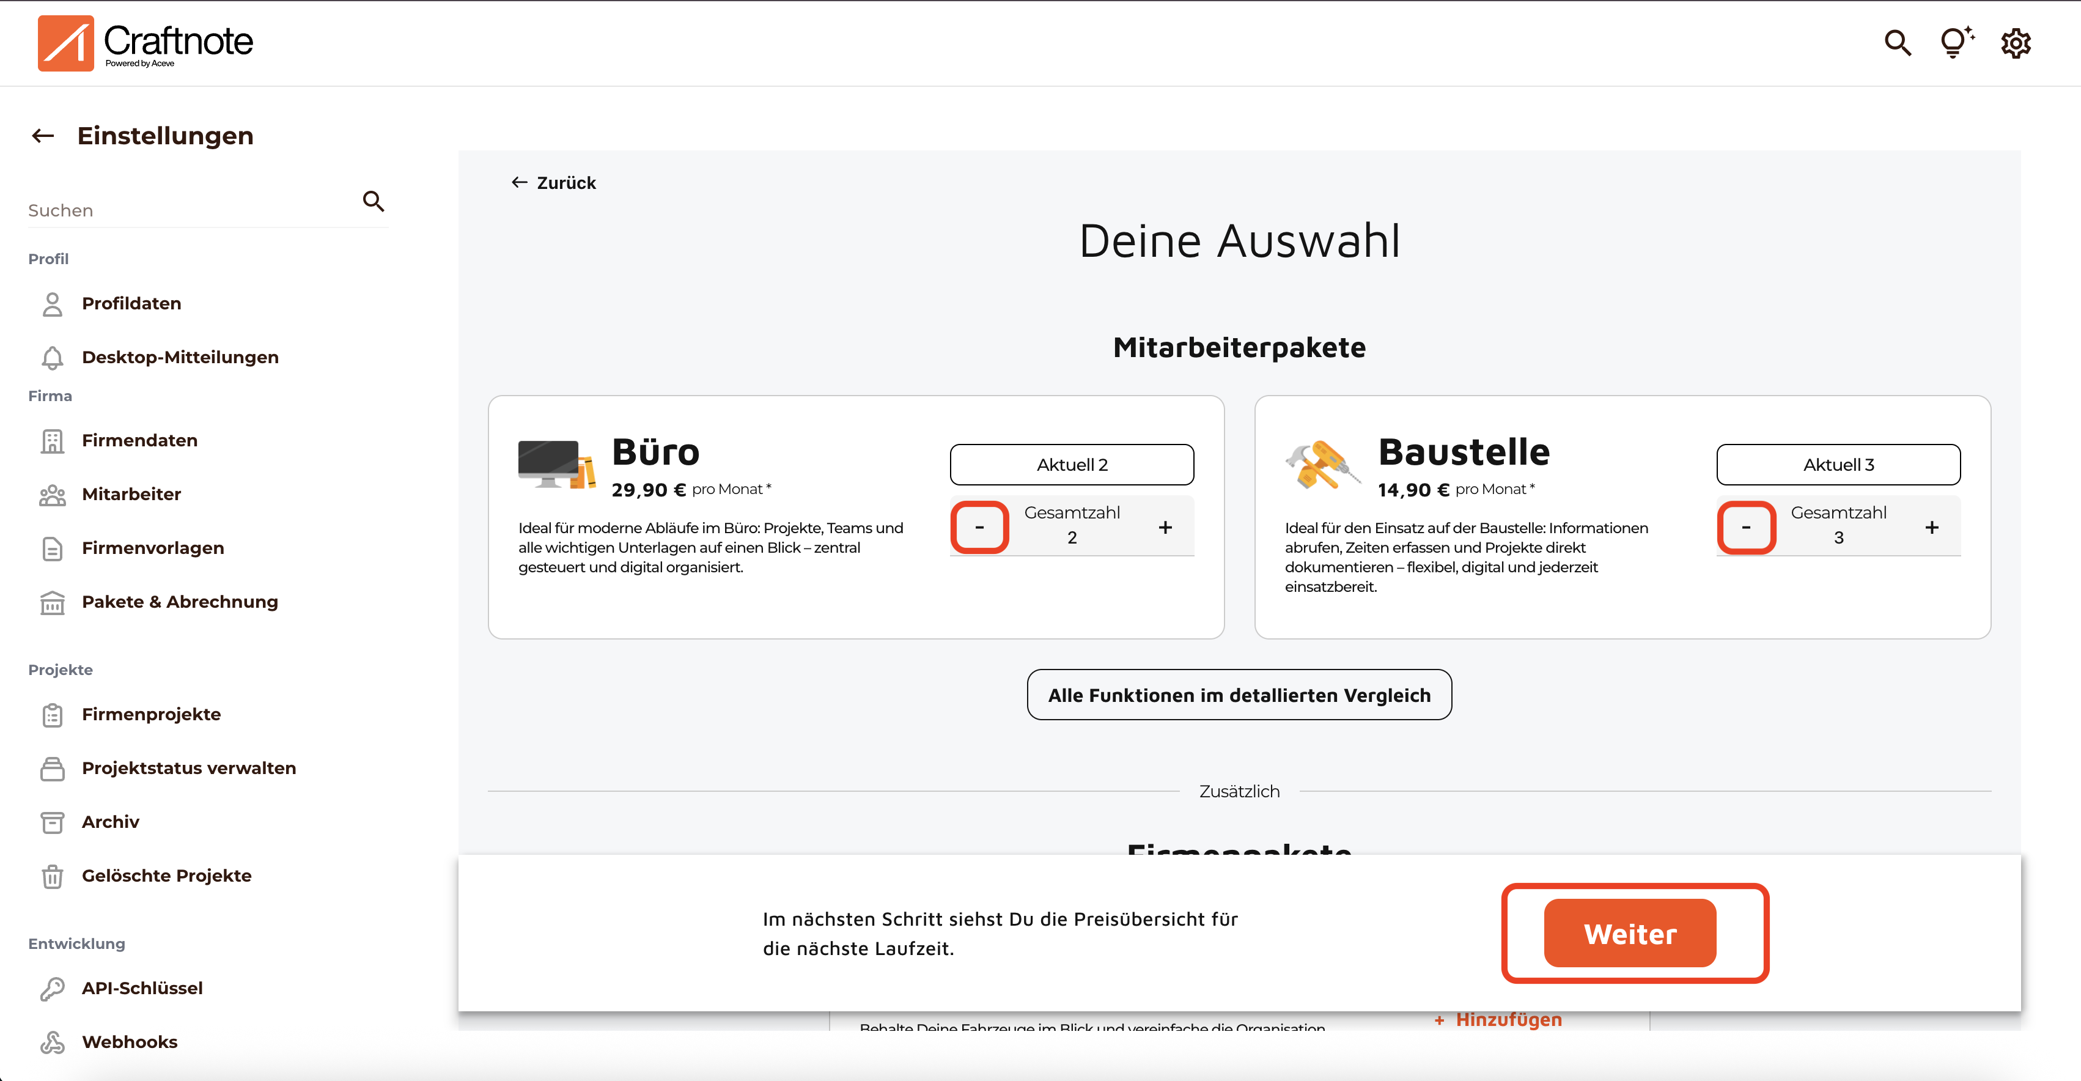Open Webhooks in the Entwicklung section

pos(129,1042)
